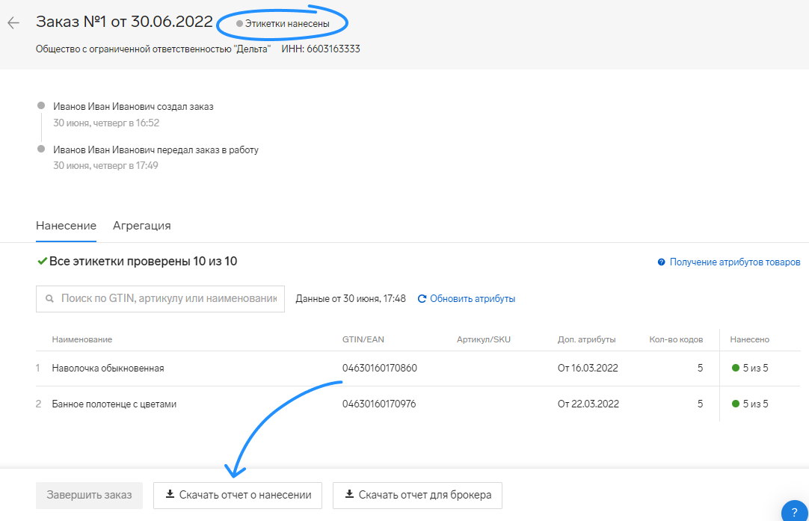Click the От 22.03.2022 additional attributes cell

[x=588, y=404]
